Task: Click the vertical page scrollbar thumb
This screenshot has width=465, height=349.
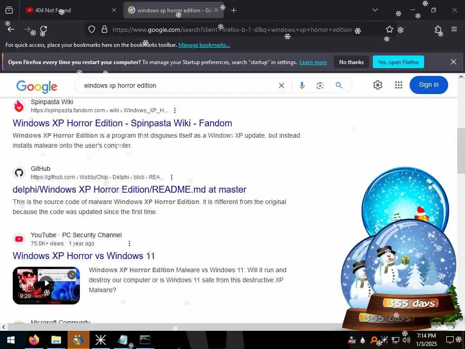Action: click(x=461, y=151)
